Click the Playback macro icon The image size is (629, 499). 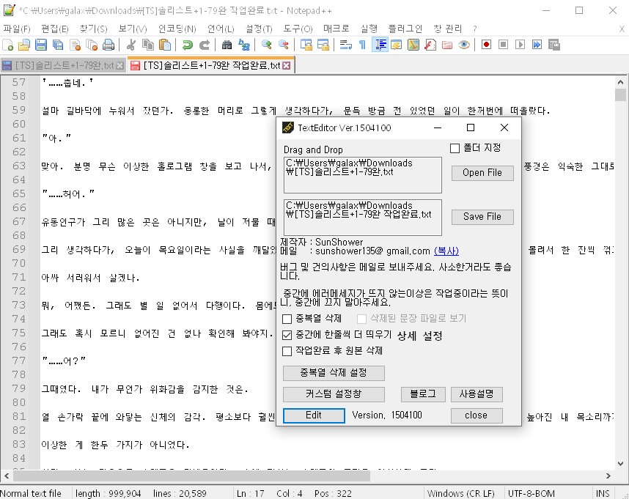coord(520,45)
